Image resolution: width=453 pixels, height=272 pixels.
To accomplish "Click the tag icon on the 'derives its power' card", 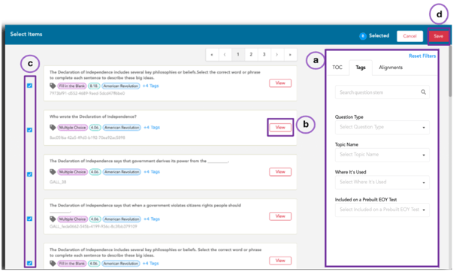I will coord(53,172).
